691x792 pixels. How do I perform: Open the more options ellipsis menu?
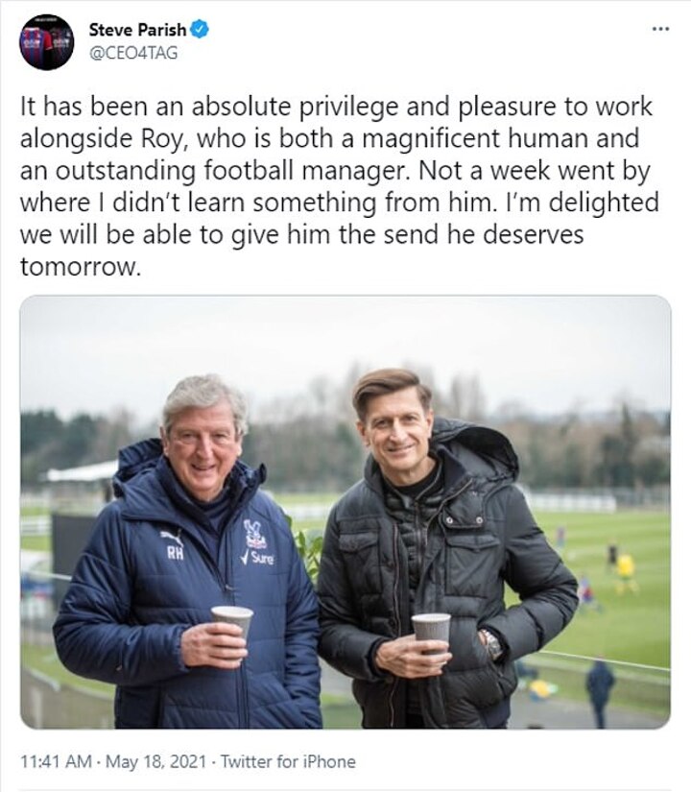click(660, 29)
